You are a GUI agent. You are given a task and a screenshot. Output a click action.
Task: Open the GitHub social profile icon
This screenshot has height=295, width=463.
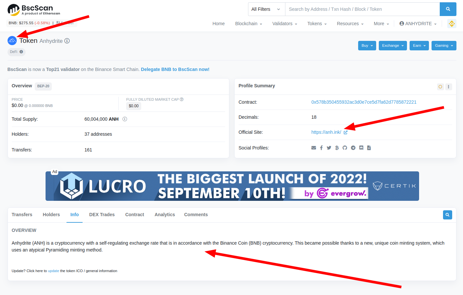tap(345, 148)
